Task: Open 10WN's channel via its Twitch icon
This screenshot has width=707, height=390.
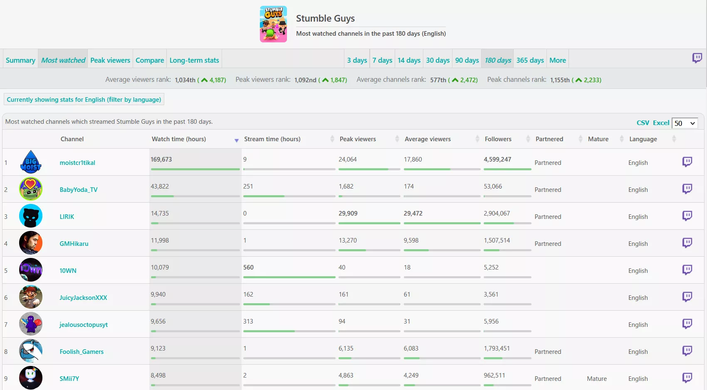Action: [687, 270]
